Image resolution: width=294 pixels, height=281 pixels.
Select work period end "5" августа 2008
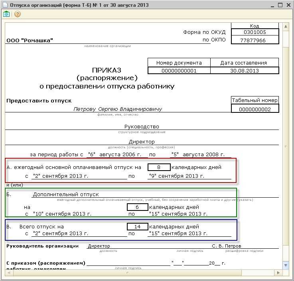[198, 154]
